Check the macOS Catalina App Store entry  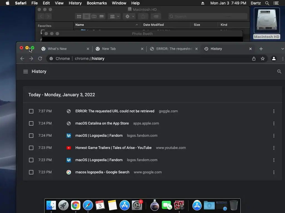tap(31, 123)
